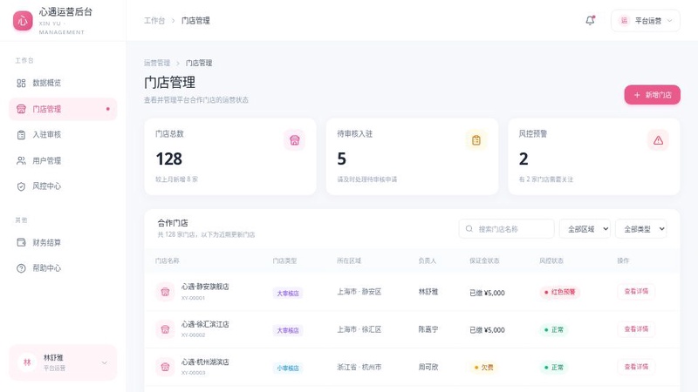Viewport: 698px width, 392px height.
Task: Click the search magnifier icon
Action: tap(469, 229)
